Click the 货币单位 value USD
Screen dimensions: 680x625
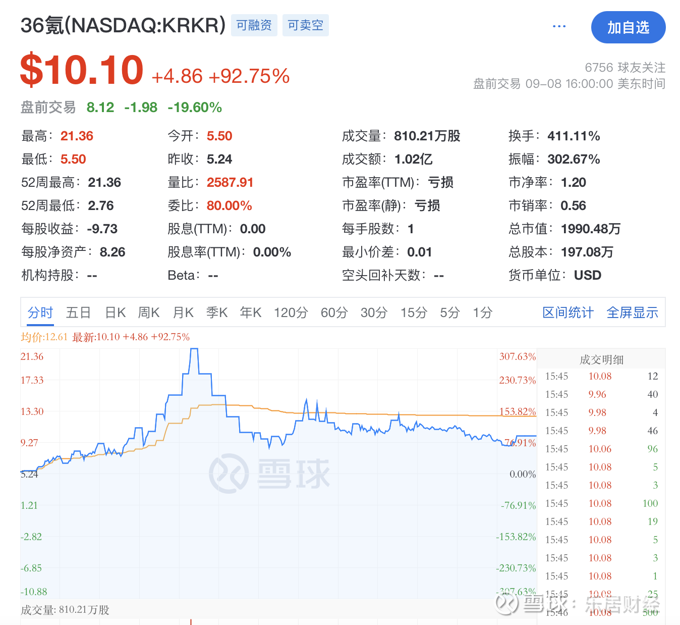tap(588, 275)
